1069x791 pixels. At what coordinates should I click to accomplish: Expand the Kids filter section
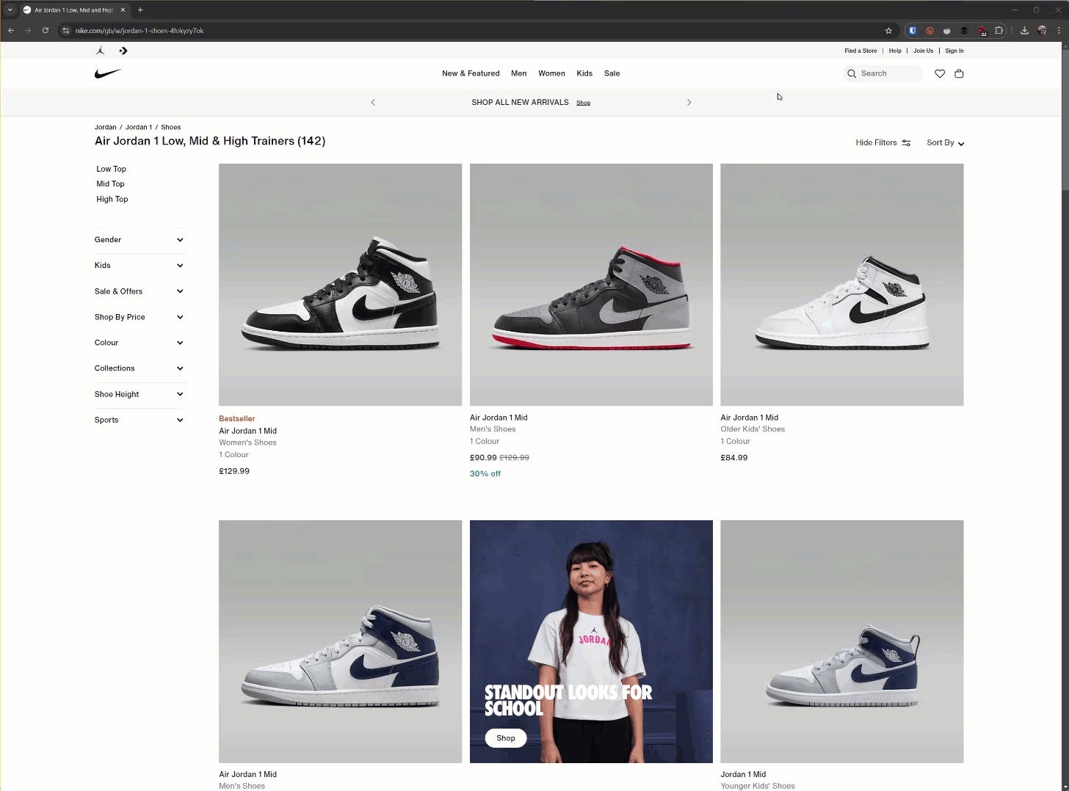(139, 266)
